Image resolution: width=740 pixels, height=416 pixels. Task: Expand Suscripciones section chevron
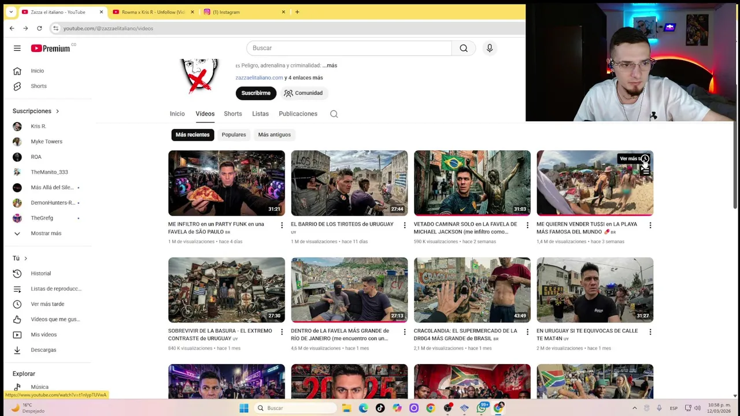(57, 111)
